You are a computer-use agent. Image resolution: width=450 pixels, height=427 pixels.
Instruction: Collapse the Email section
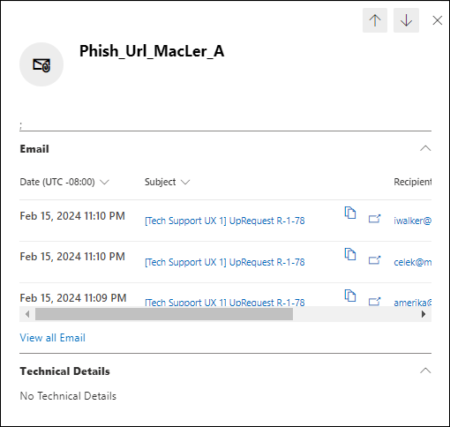(425, 148)
